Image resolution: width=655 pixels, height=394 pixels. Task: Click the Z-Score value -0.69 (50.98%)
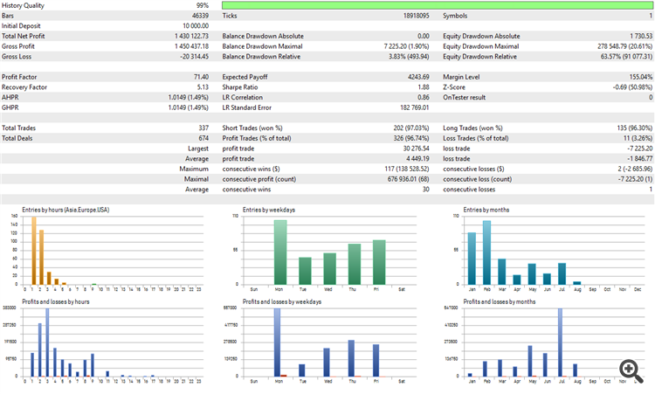click(x=632, y=87)
